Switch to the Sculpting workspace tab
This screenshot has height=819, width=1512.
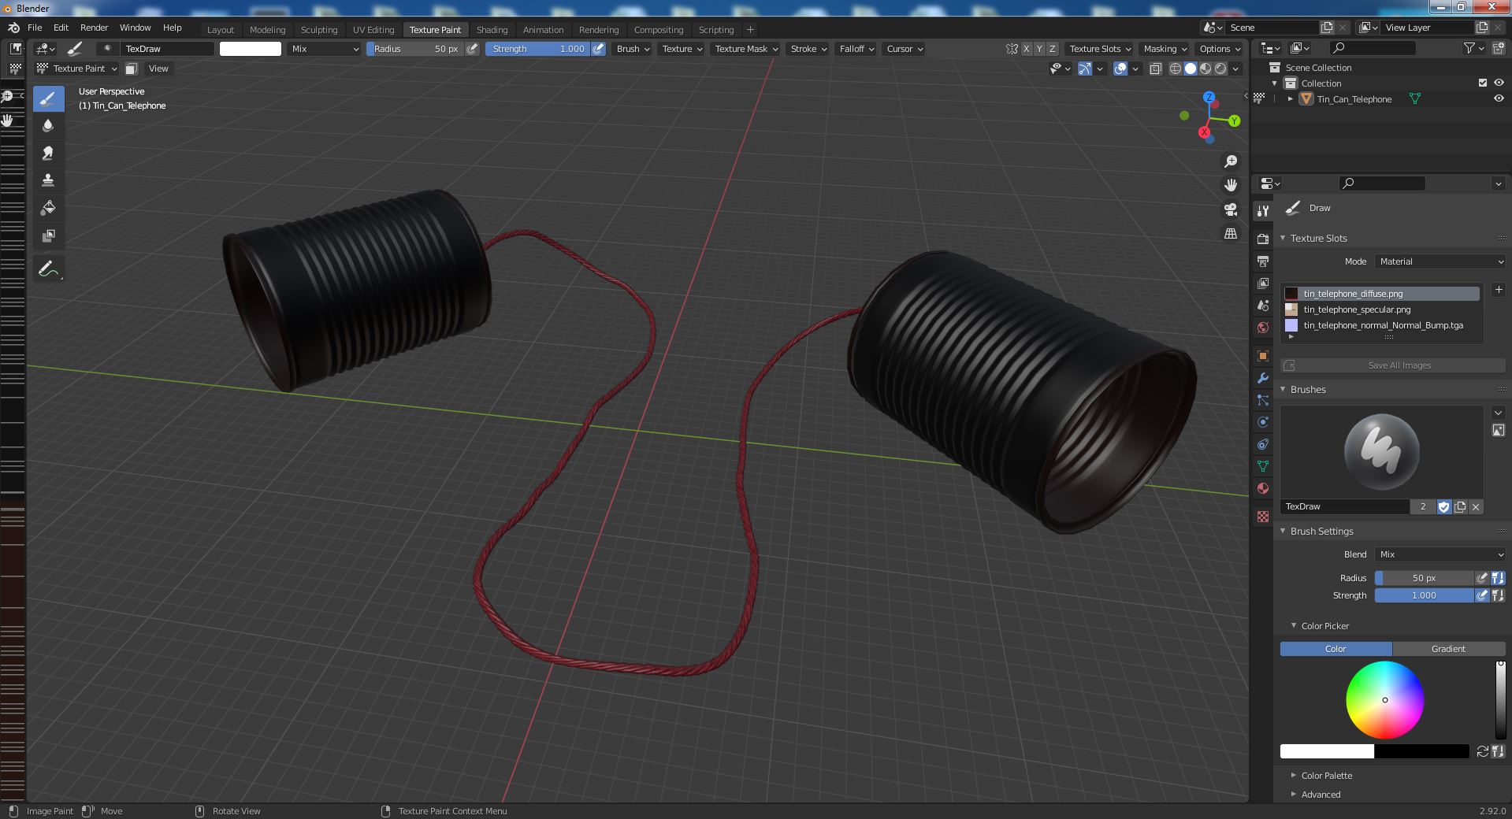[x=318, y=30]
